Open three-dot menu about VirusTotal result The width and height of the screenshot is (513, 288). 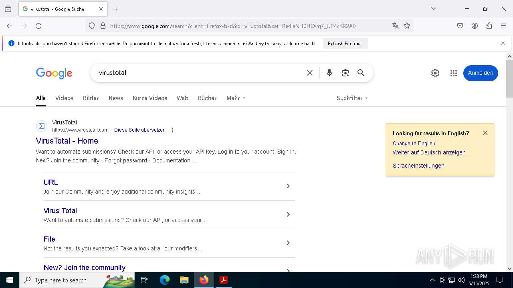(172, 130)
